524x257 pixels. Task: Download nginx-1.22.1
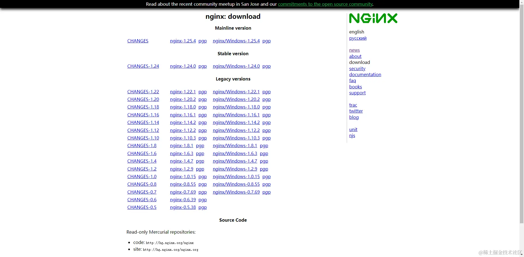(183, 92)
